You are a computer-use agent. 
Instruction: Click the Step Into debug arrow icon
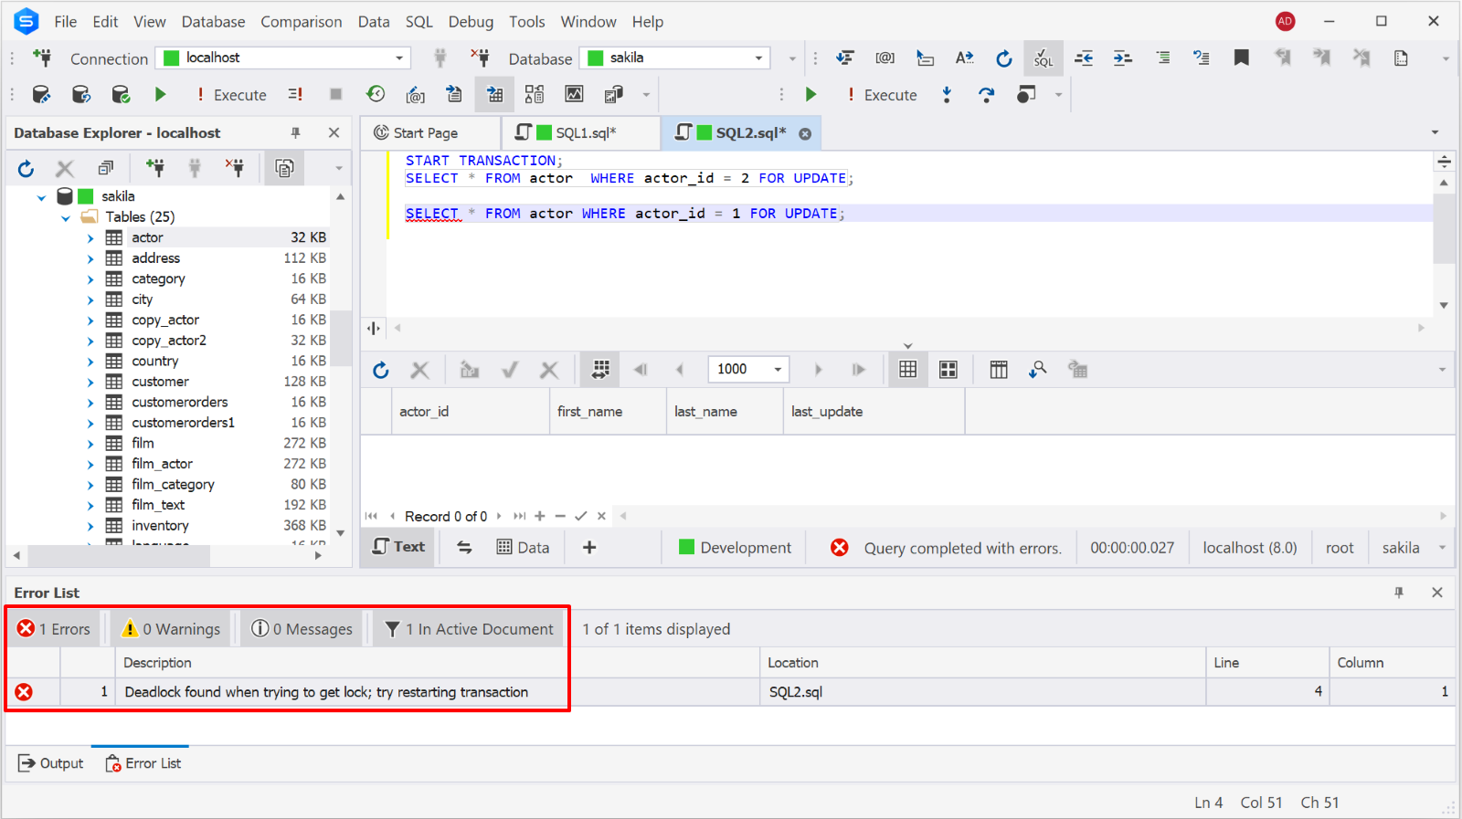pyautogui.click(x=947, y=94)
